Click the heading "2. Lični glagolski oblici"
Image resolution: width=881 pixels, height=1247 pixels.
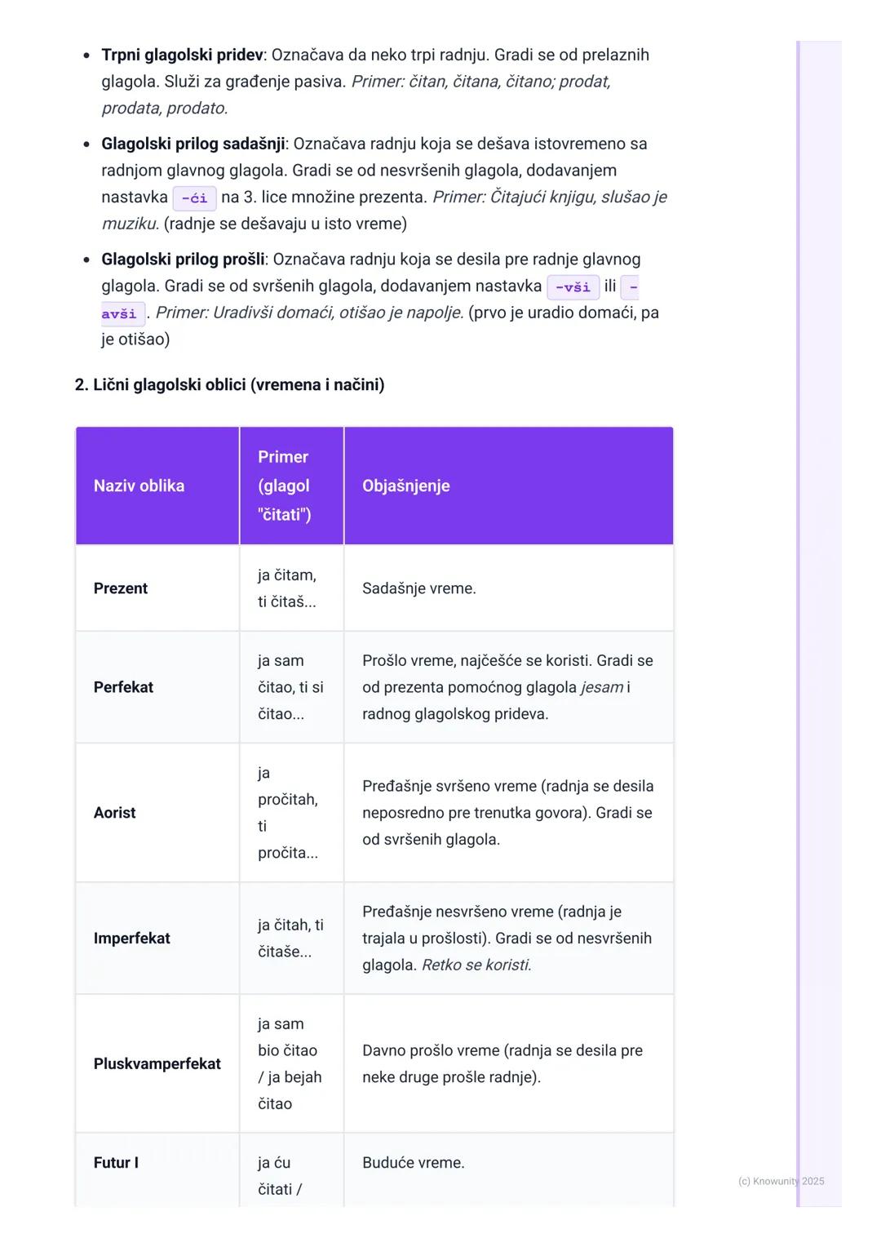pyautogui.click(x=229, y=384)
